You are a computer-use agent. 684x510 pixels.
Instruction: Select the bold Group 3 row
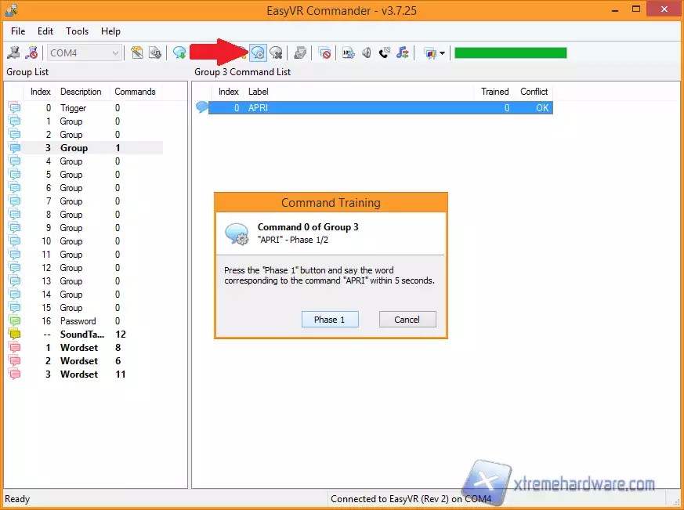click(x=85, y=148)
